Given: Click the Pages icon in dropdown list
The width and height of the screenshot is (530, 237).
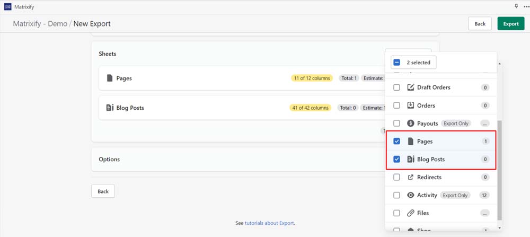Looking at the screenshot, I should click(x=410, y=142).
